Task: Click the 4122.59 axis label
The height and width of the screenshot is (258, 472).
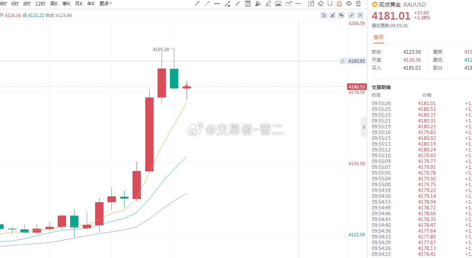Action: coord(357,234)
